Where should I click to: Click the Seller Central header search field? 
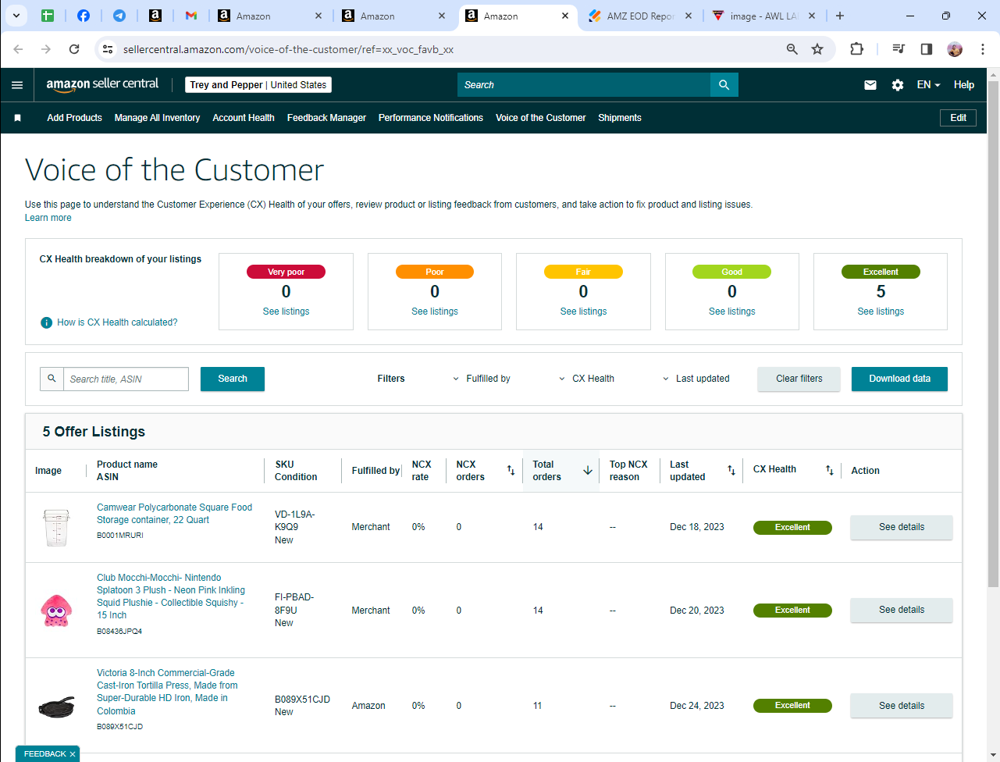point(584,85)
